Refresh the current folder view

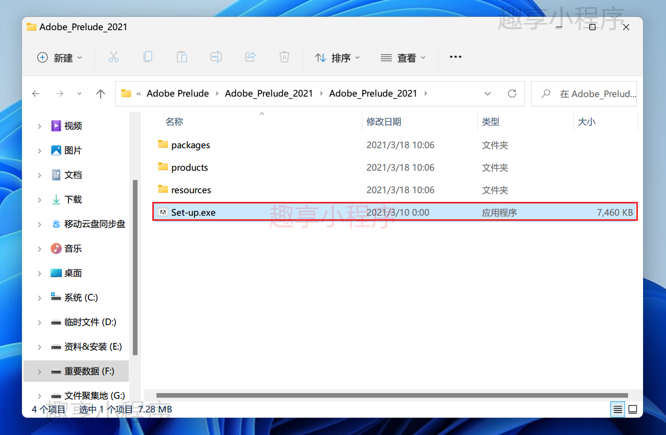[x=512, y=94]
